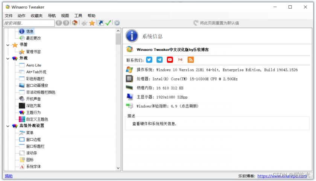316x181 pixels.
Task: Click the tree vertical scrollbar thumb
Action: 118,39
